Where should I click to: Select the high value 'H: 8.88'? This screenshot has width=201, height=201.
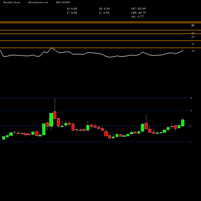105,9
